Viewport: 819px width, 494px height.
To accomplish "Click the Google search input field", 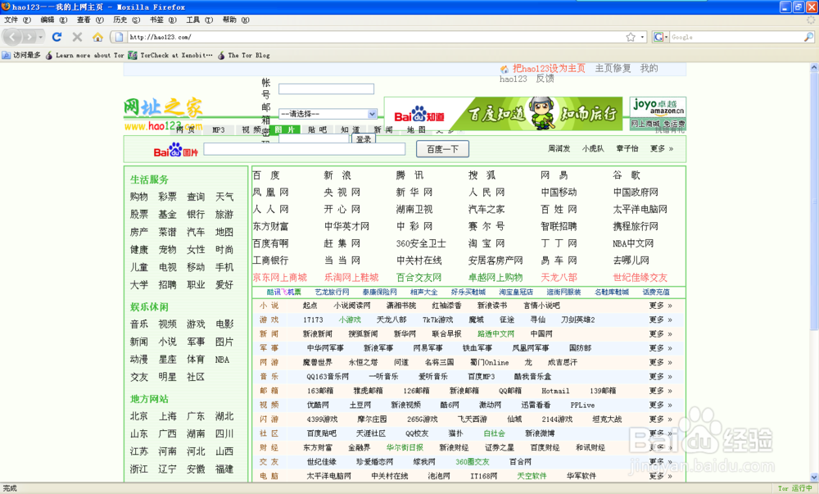I will (736, 37).
